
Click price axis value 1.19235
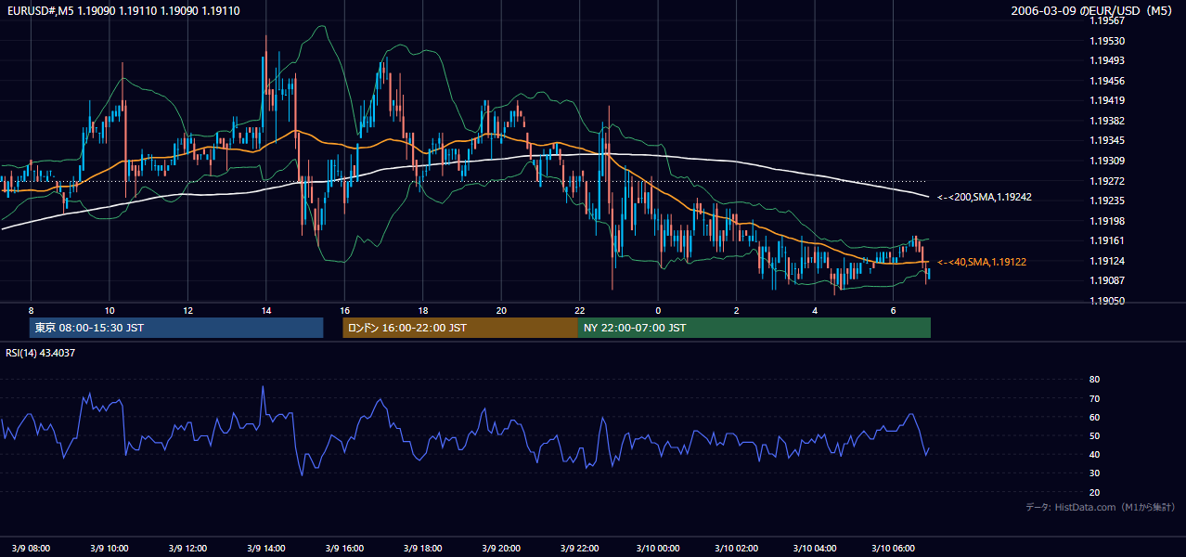1106,201
